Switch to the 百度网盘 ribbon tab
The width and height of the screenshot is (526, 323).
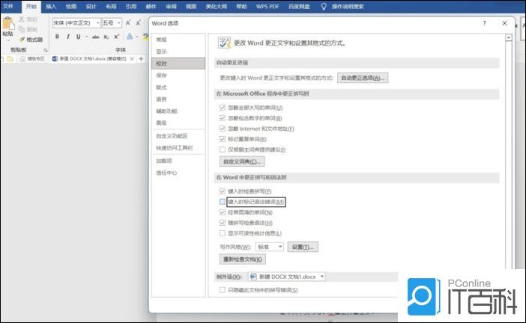(299, 7)
